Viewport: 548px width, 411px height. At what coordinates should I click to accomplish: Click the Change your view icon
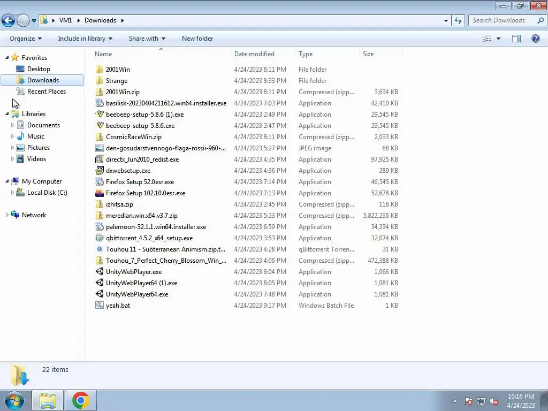click(487, 39)
